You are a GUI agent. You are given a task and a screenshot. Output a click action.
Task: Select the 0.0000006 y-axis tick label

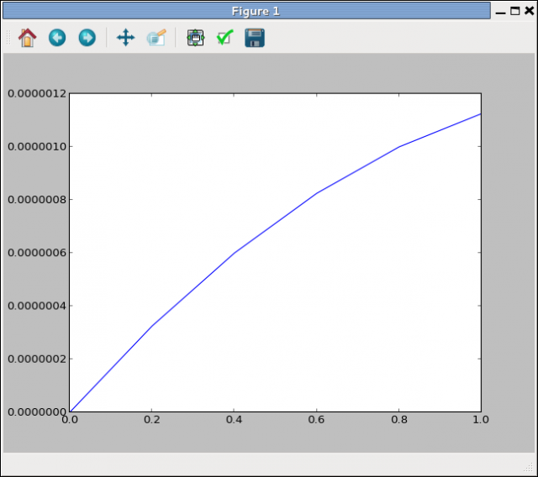pos(36,253)
